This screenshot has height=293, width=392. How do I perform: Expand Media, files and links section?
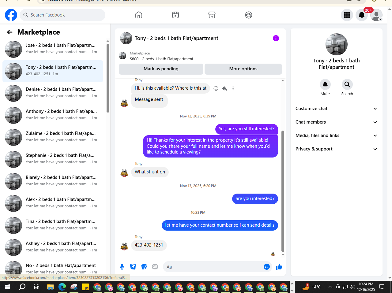(337, 135)
